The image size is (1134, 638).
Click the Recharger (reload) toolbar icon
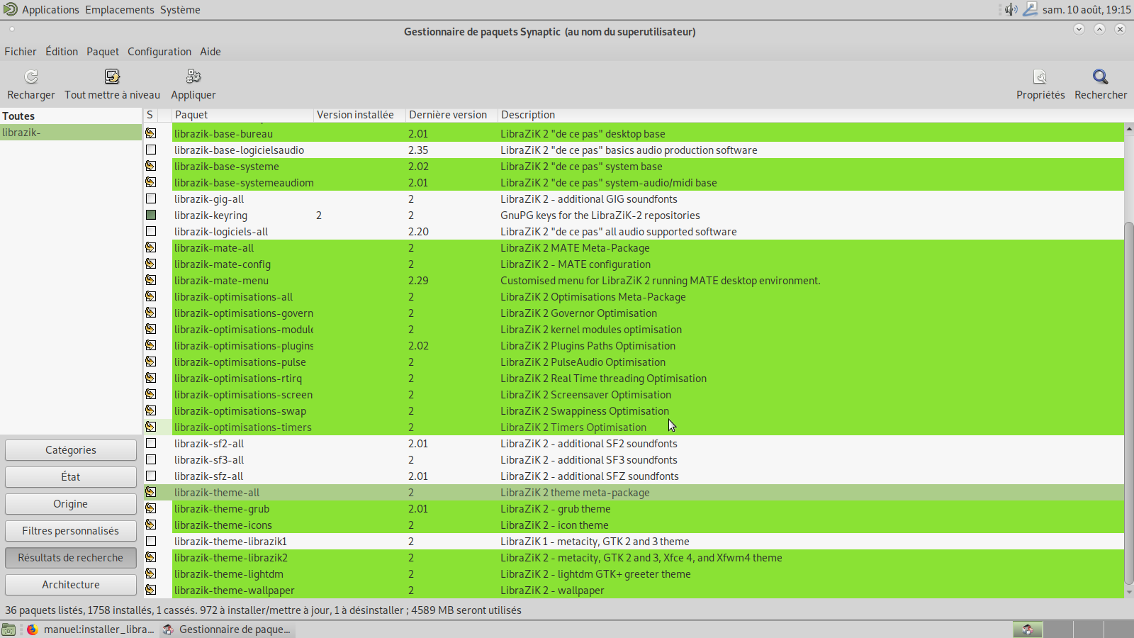pyautogui.click(x=30, y=77)
